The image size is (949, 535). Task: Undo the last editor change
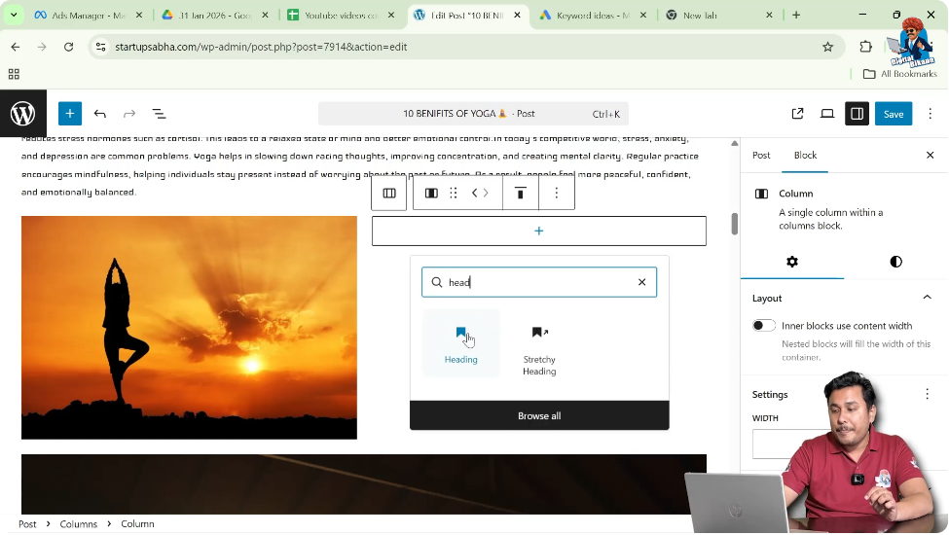click(100, 114)
